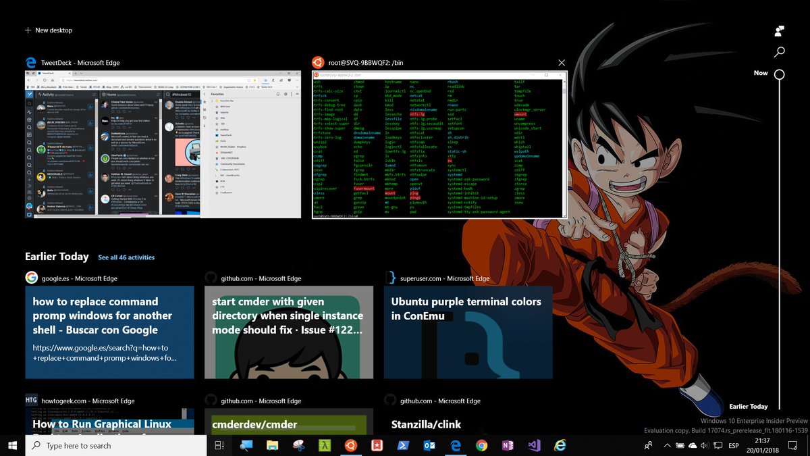Open the remote desktop monitor taskbar icon

coord(246,445)
